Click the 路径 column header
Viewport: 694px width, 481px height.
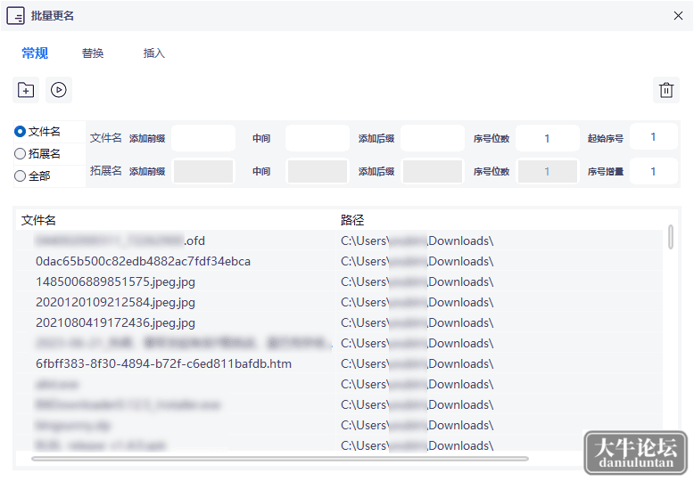pos(352,220)
